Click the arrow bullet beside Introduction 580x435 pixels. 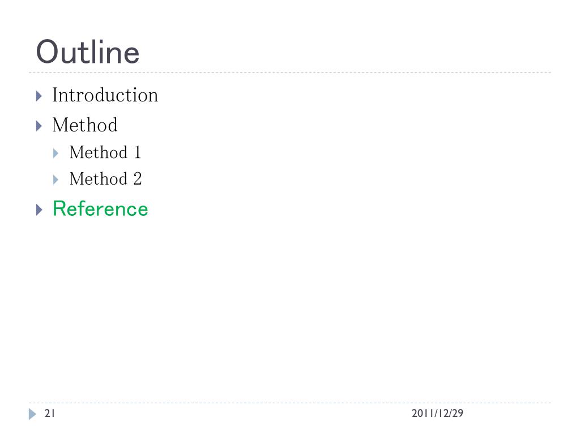39,96
